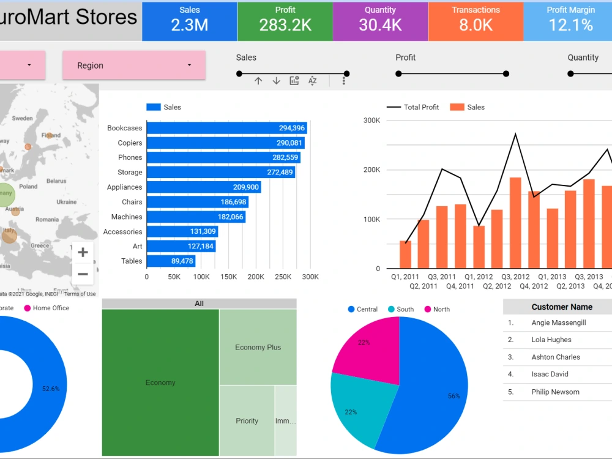Select the Storage bar 272,489

pyautogui.click(x=221, y=172)
